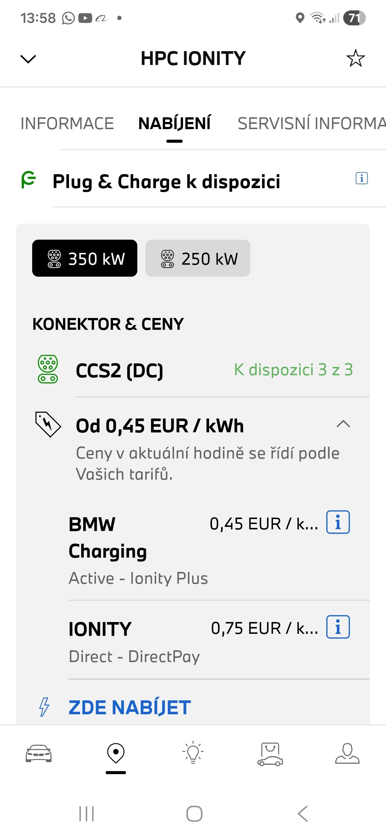Collapse the station details with top chevron

click(28, 59)
